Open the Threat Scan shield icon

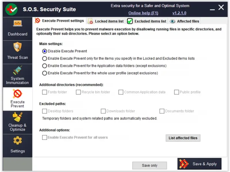click(x=18, y=47)
